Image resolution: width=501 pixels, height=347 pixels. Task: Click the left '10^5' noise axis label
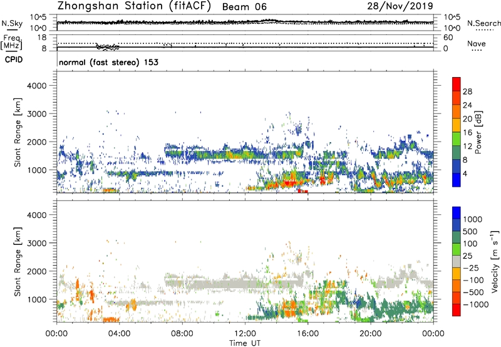(38, 17)
